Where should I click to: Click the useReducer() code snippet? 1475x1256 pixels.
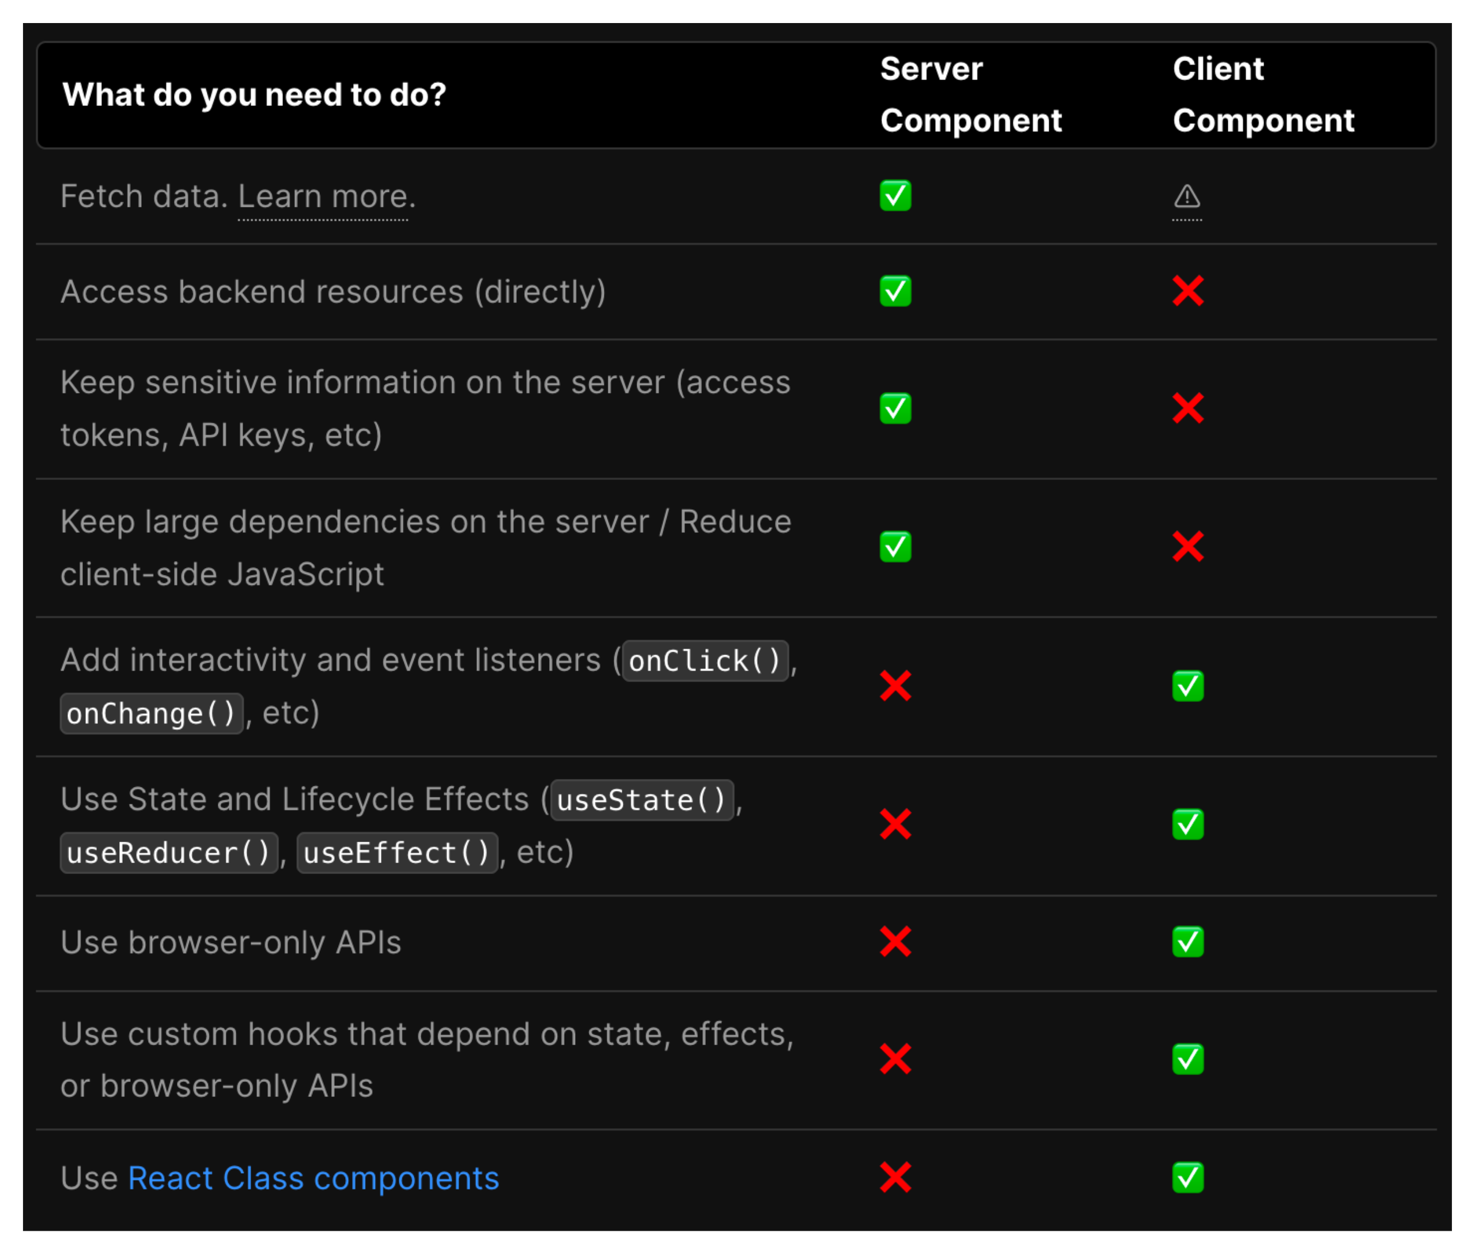169,854
